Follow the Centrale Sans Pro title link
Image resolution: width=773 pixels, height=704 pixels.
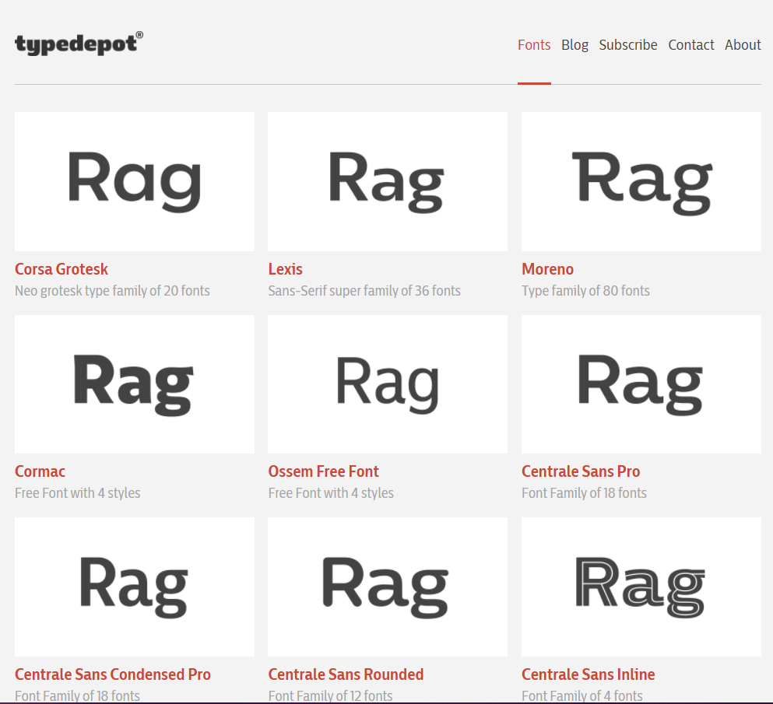tap(581, 471)
